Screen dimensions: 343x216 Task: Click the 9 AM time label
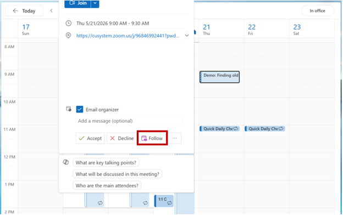click(x=9, y=75)
